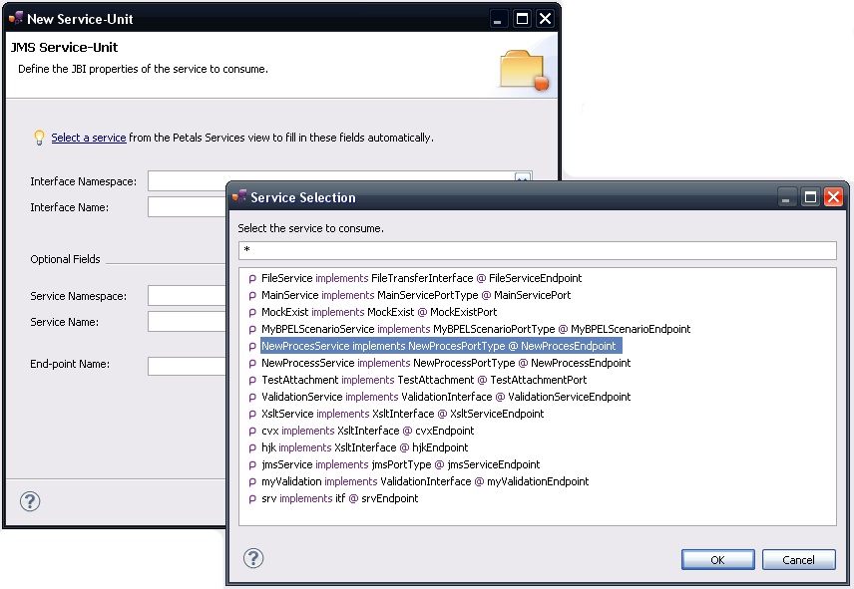Click help icon in New Service-Unit wizard

click(x=30, y=500)
